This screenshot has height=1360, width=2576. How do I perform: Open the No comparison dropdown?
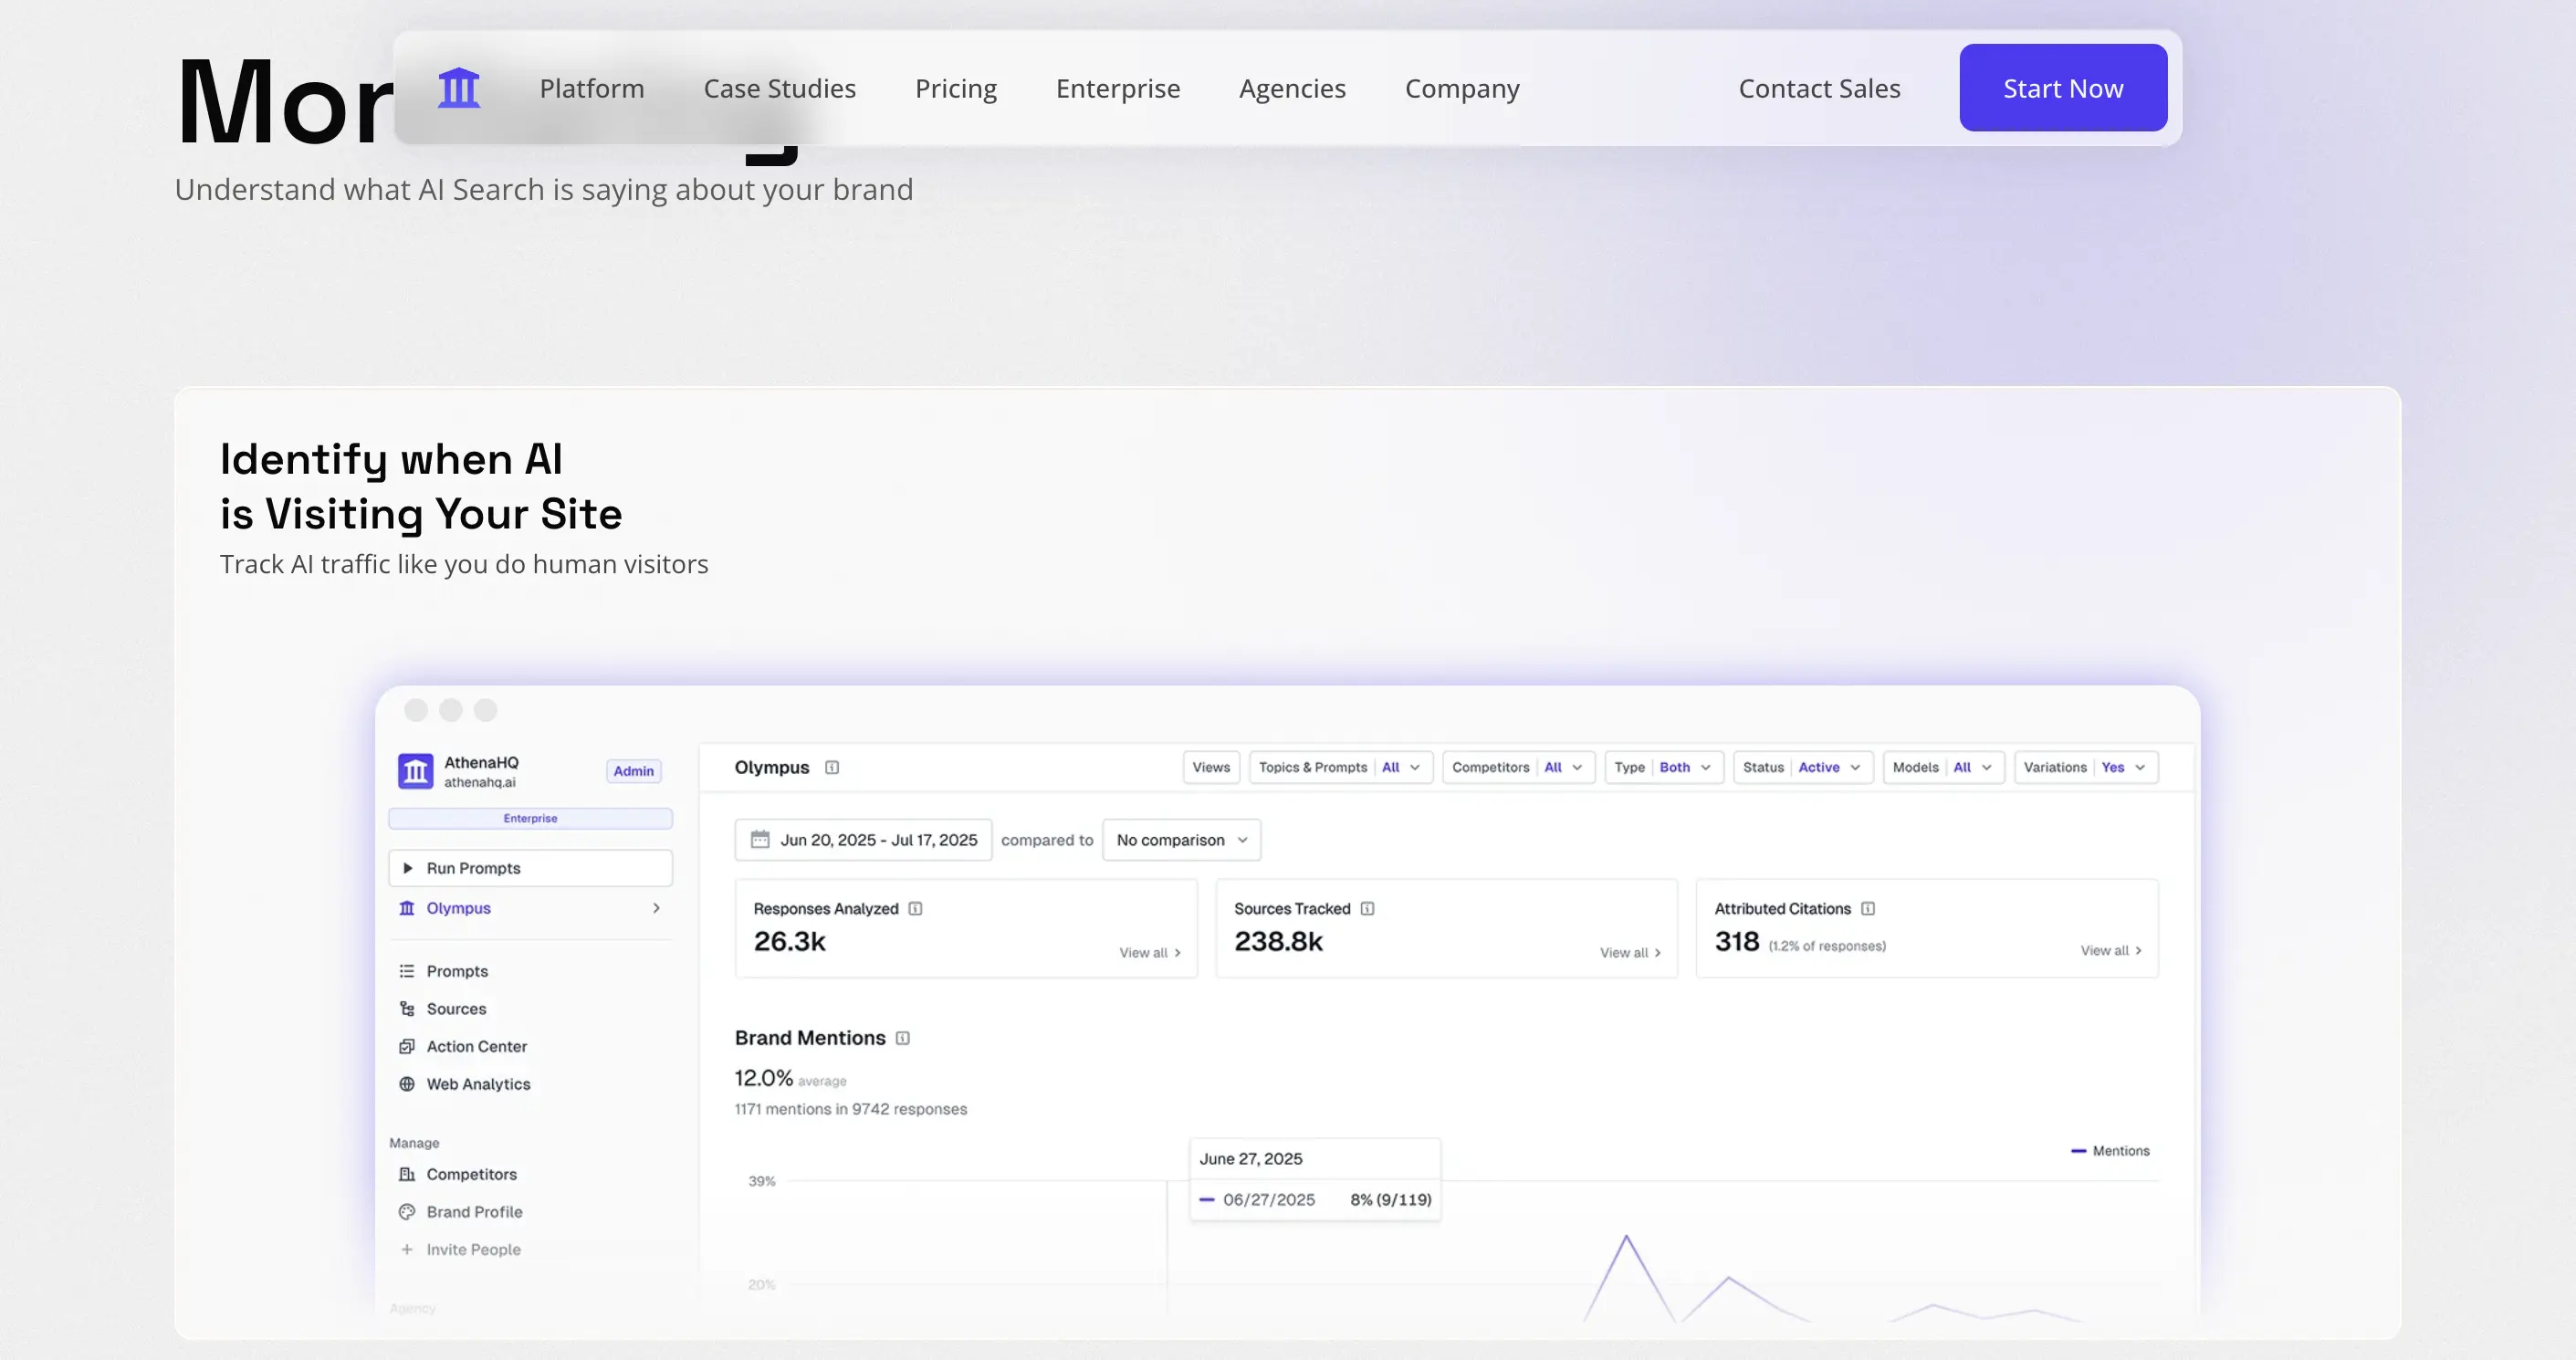click(1181, 840)
